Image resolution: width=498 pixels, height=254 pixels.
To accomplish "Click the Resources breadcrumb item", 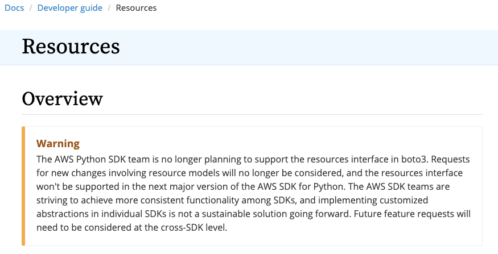I will coord(136,8).
